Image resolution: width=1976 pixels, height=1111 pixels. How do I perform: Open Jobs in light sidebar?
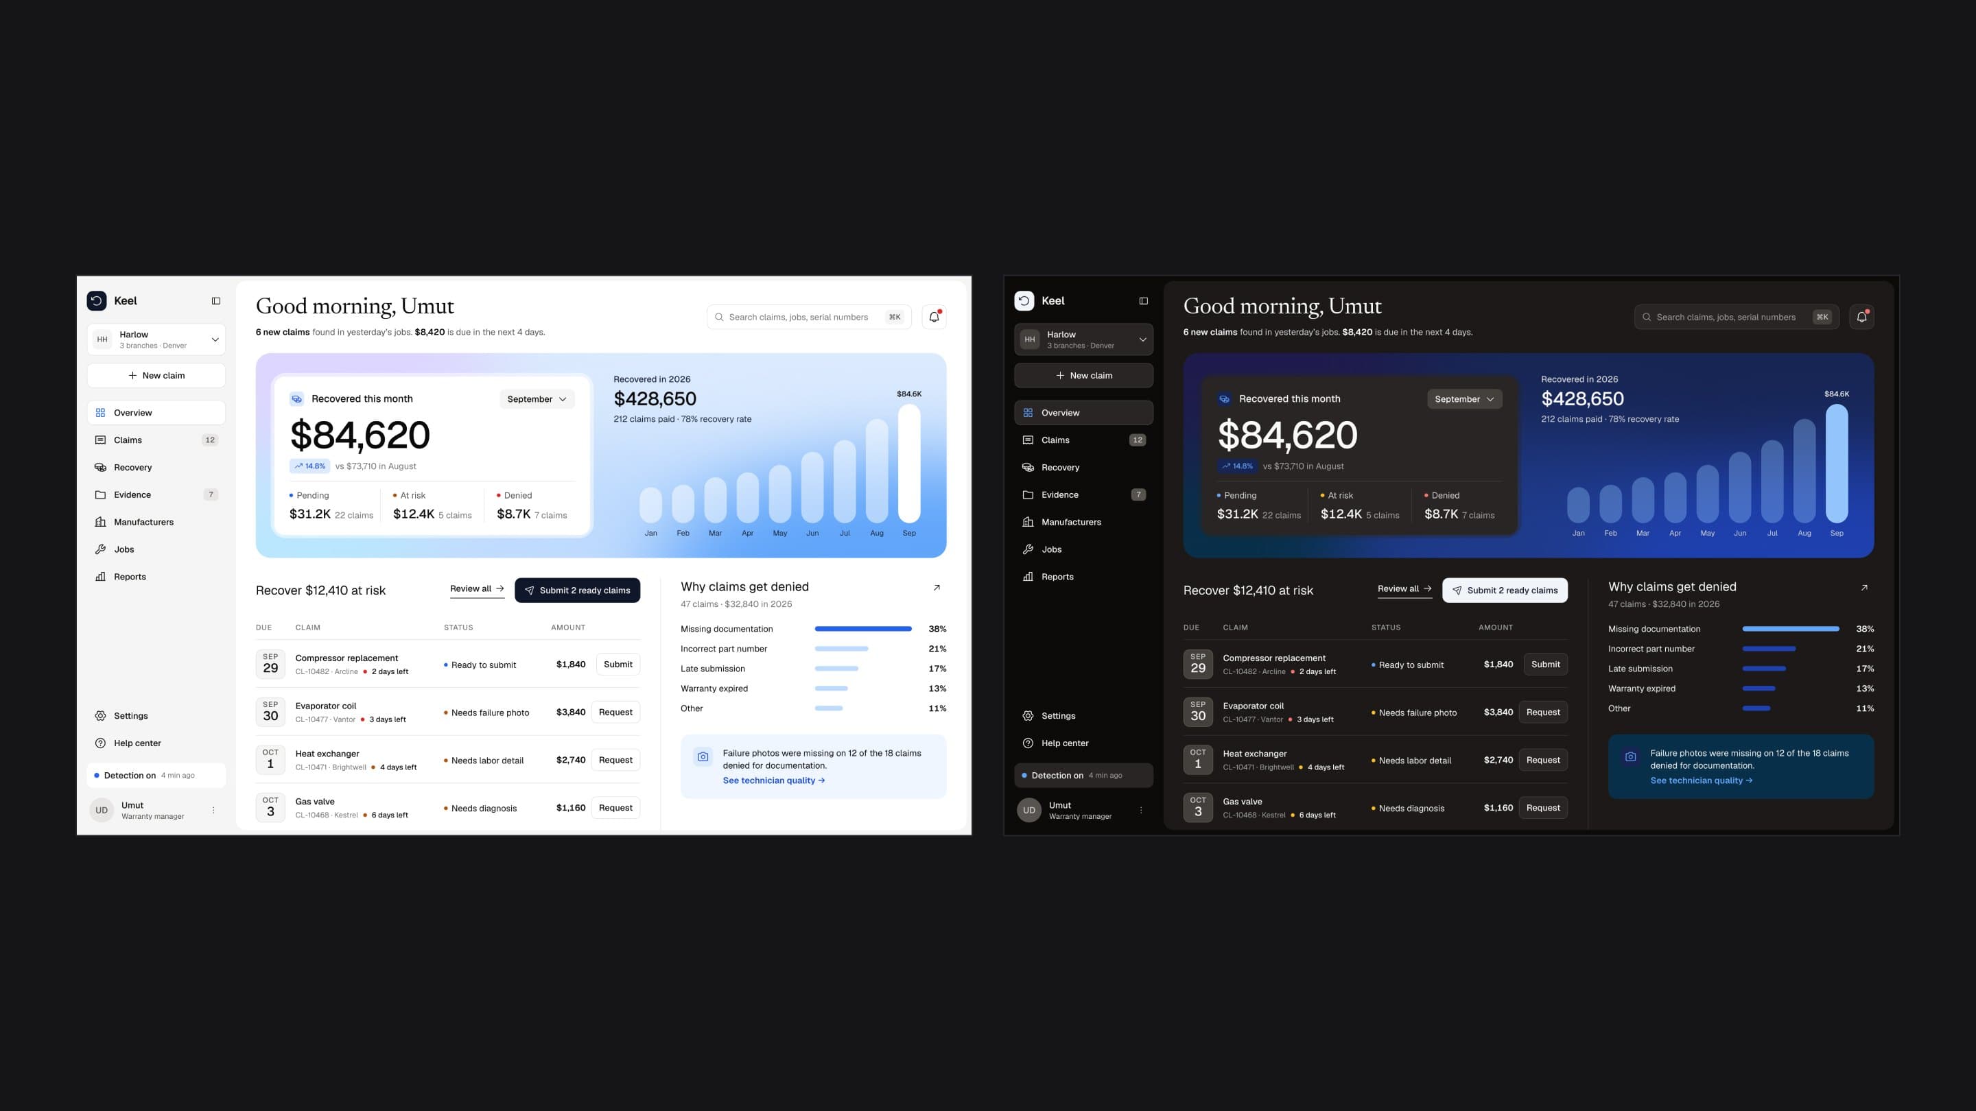[x=156, y=549]
